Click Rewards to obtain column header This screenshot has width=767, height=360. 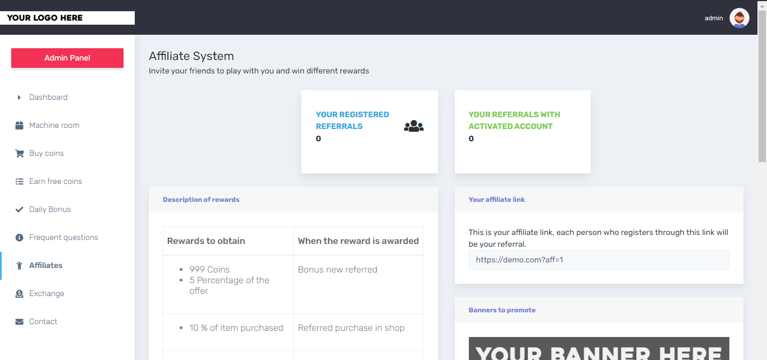pyautogui.click(x=206, y=241)
